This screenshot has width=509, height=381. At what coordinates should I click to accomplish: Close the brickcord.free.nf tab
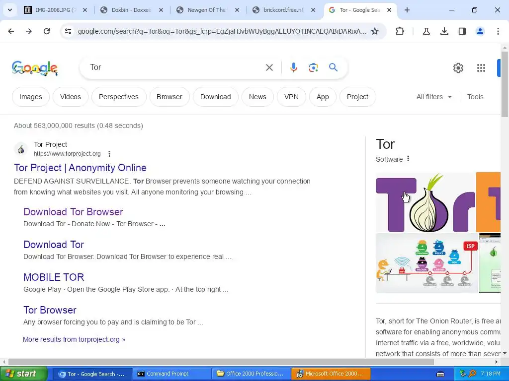[313, 10]
